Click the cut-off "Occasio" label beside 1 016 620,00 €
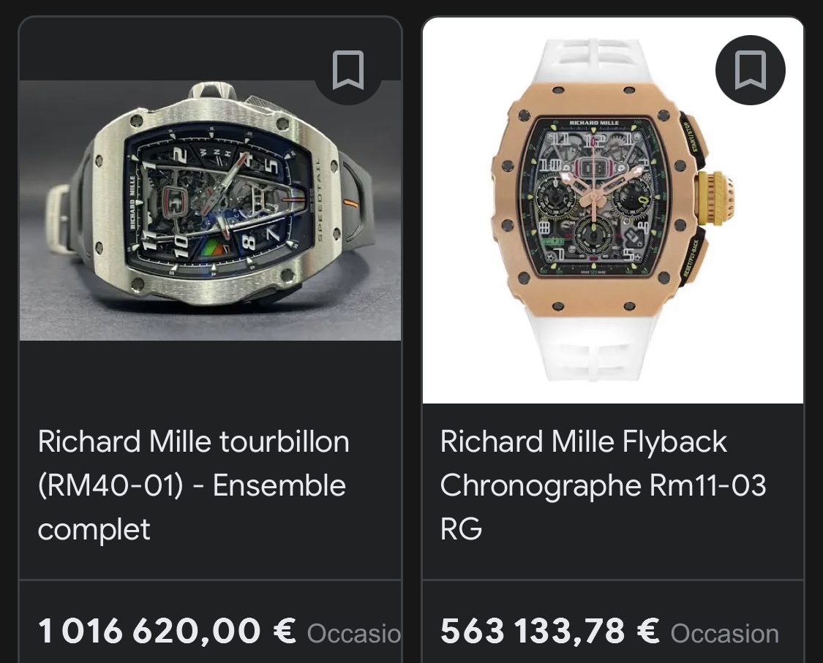Image resolution: width=823 pixels, height=663 pixels. (354, 634)
